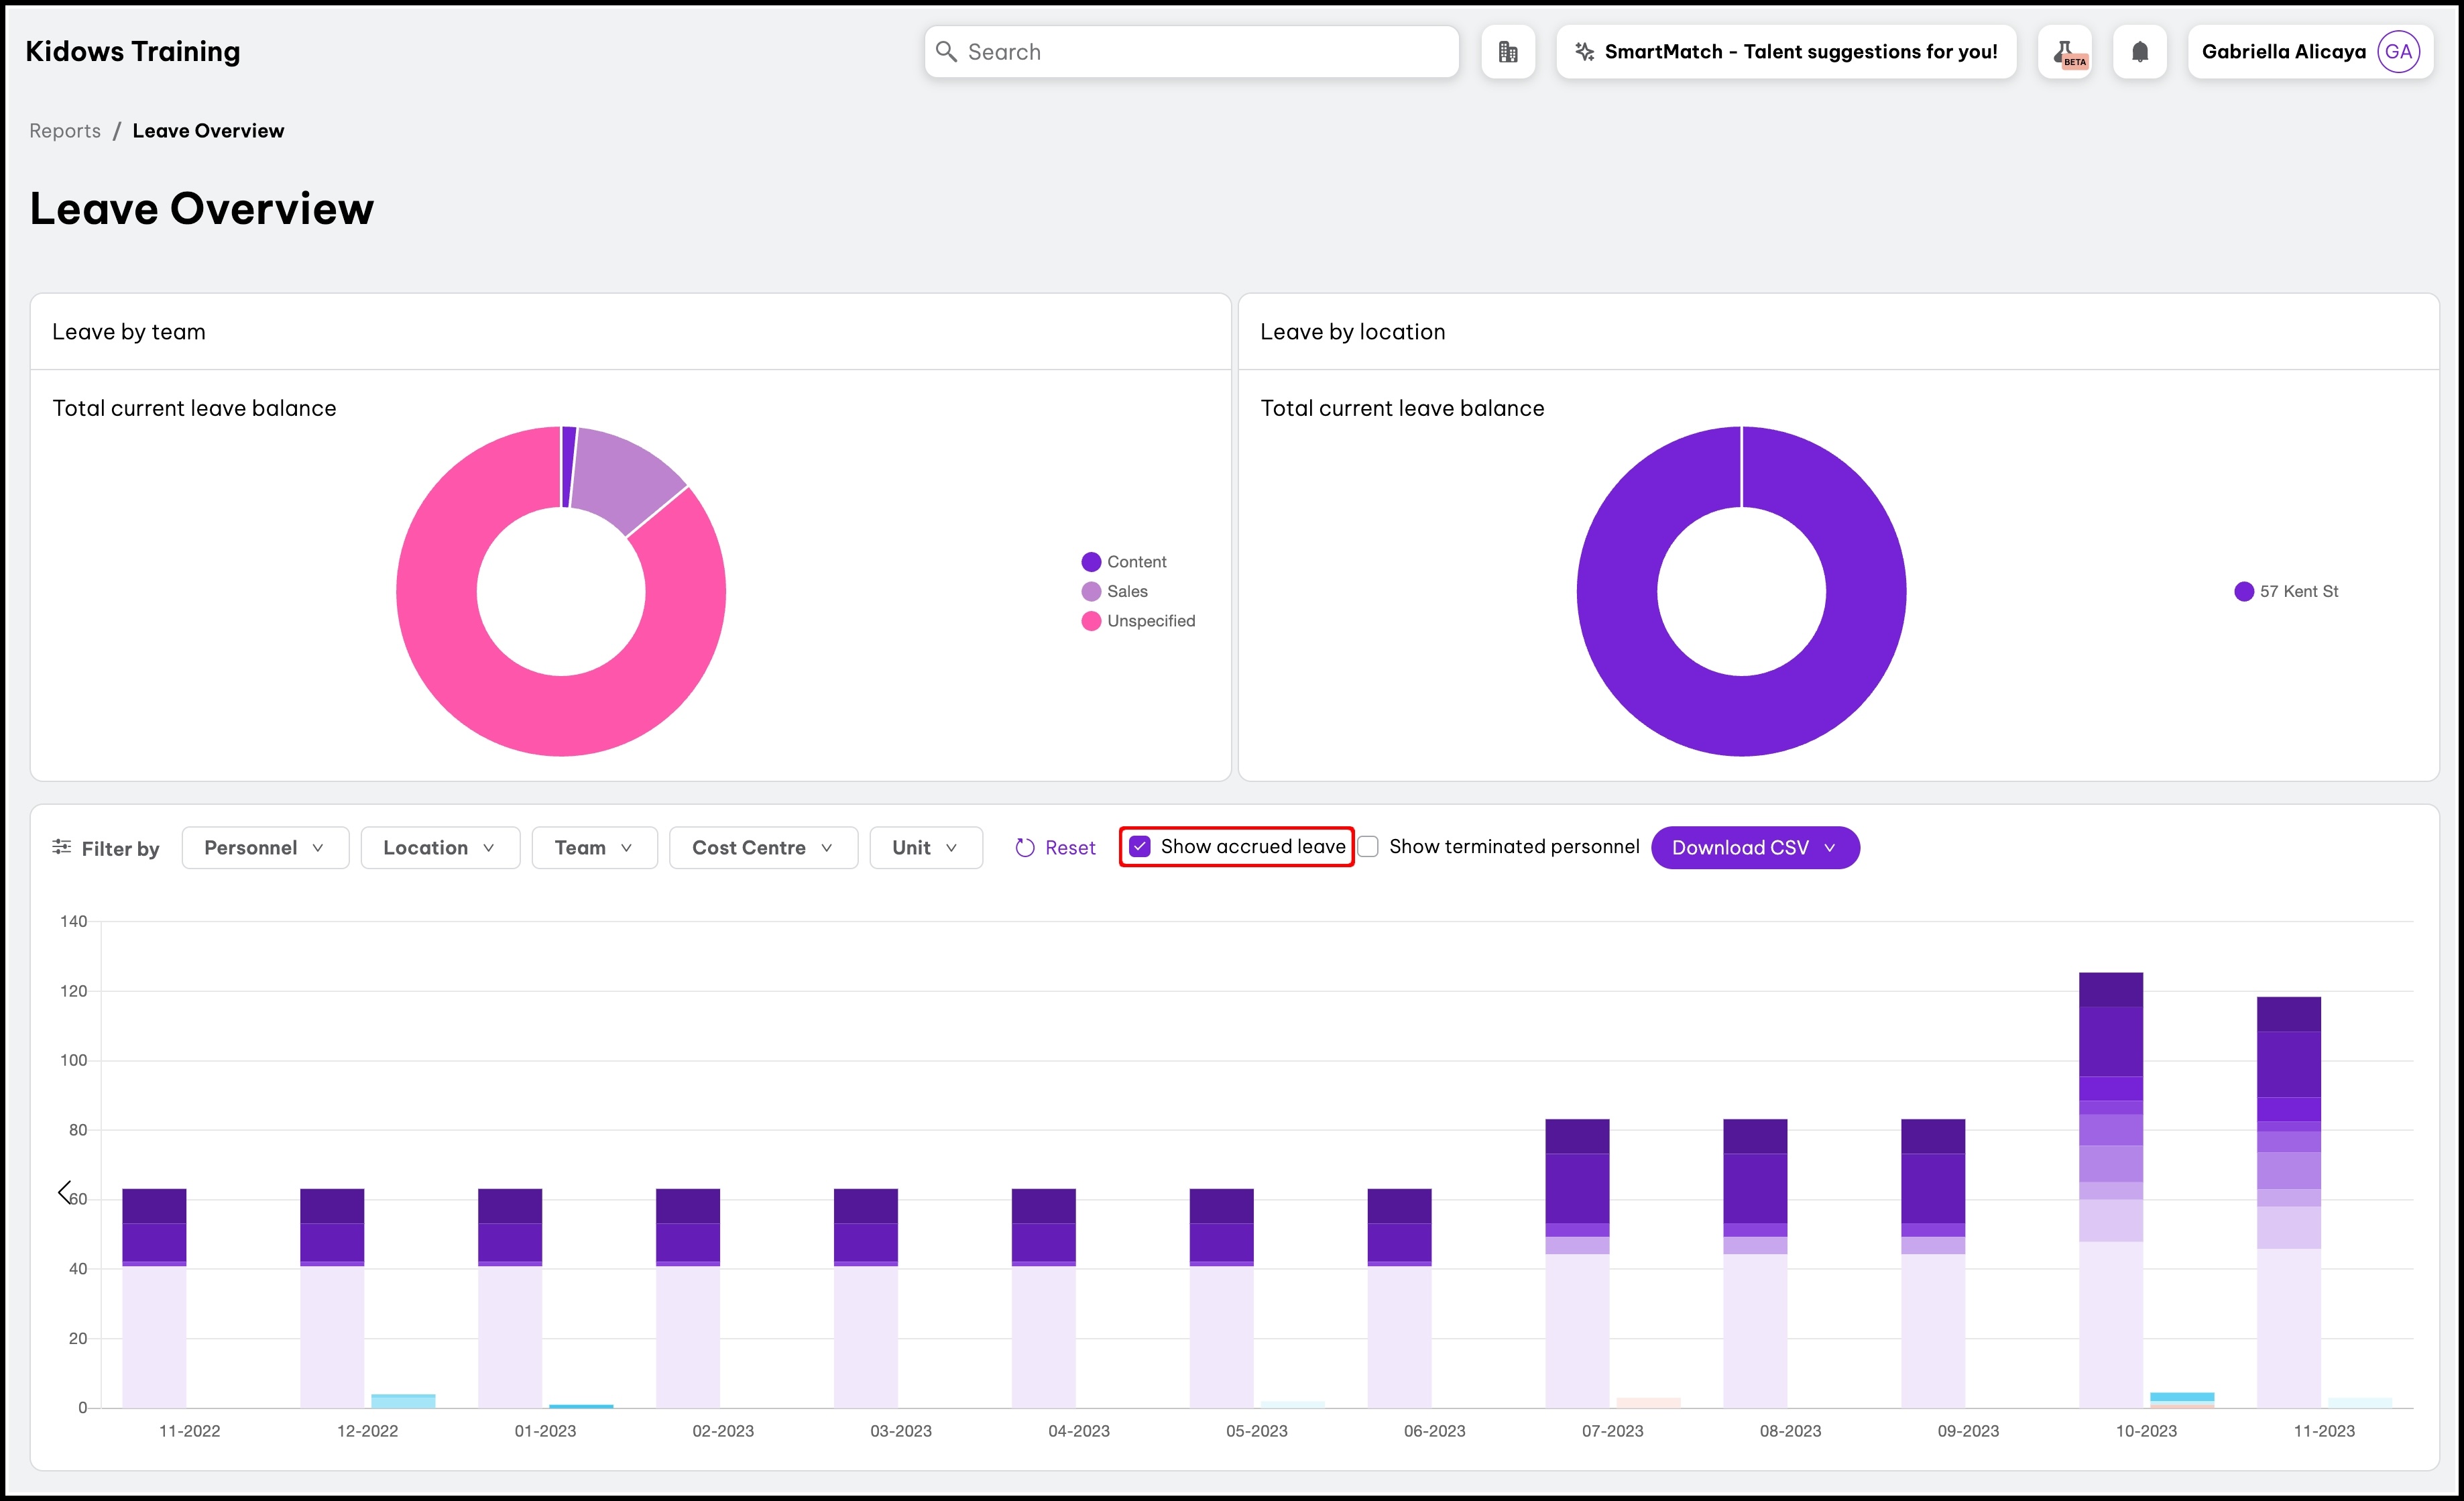Click the building/organisation icon in header
The image size is (2464, 1501).
pos(1507,52)
